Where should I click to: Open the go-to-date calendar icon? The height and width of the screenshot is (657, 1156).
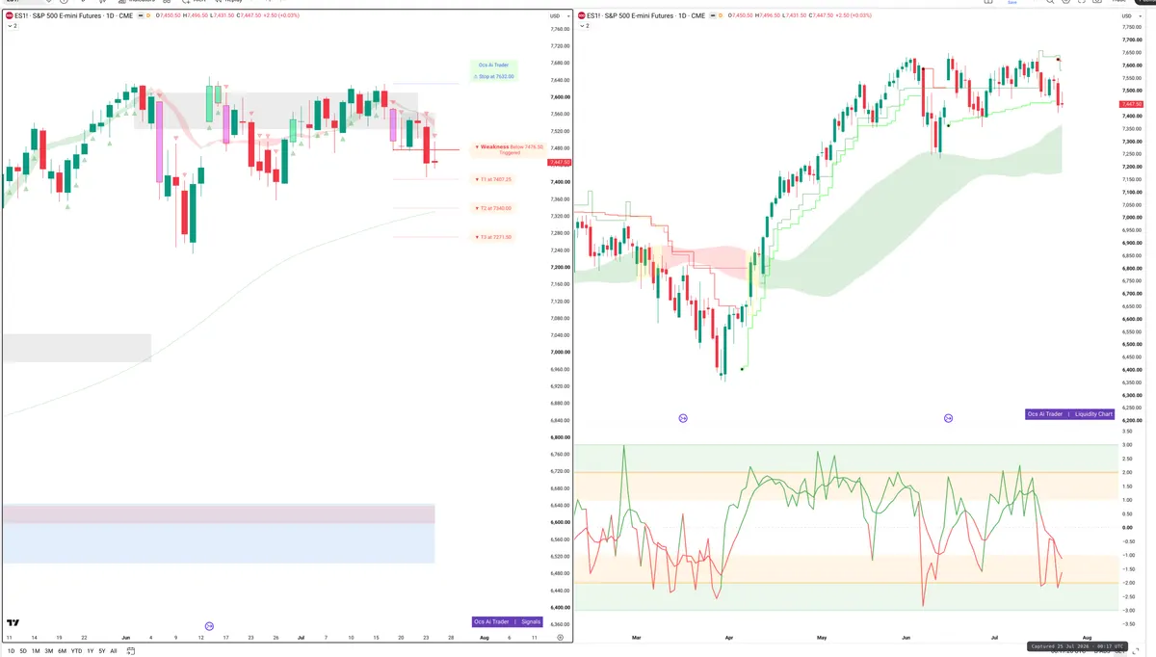[131, 651]
